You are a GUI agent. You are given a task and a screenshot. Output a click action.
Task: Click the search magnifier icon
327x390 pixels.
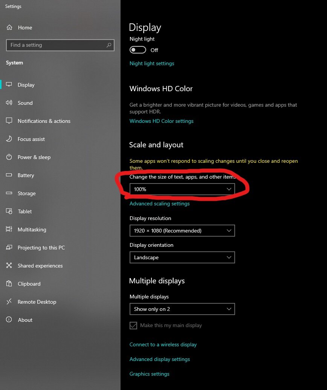pos(109,45)
